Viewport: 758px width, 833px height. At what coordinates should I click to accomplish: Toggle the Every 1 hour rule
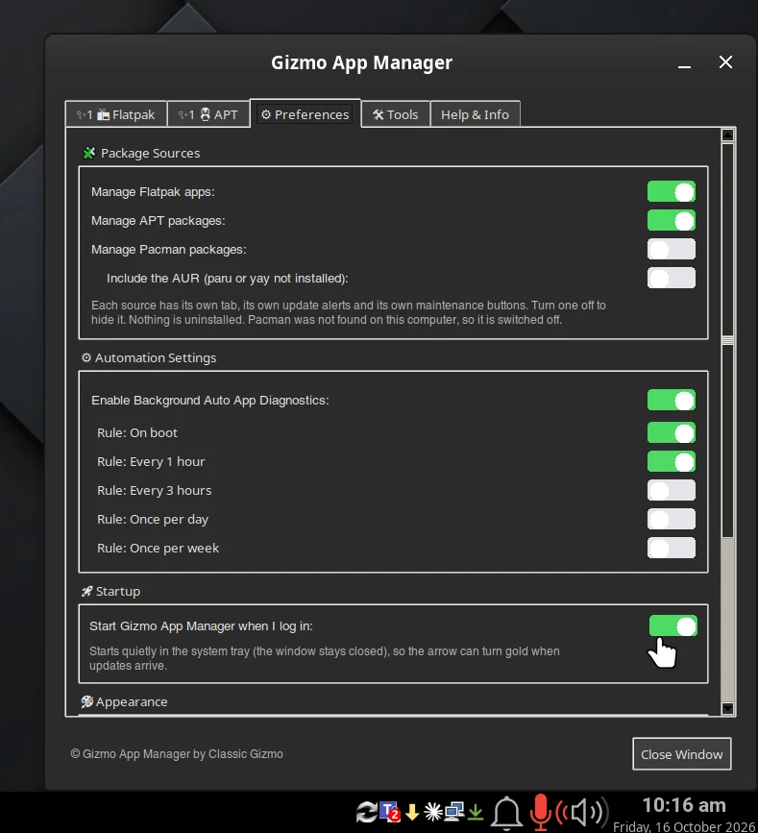671,461
